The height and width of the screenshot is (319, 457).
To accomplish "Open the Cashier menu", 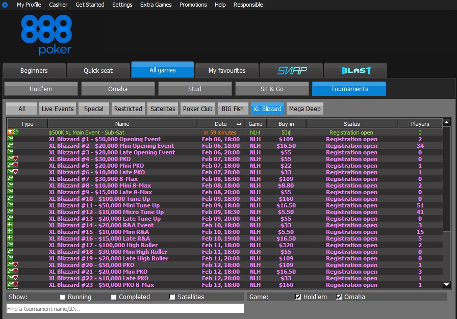I will click(x=58, y=5).
